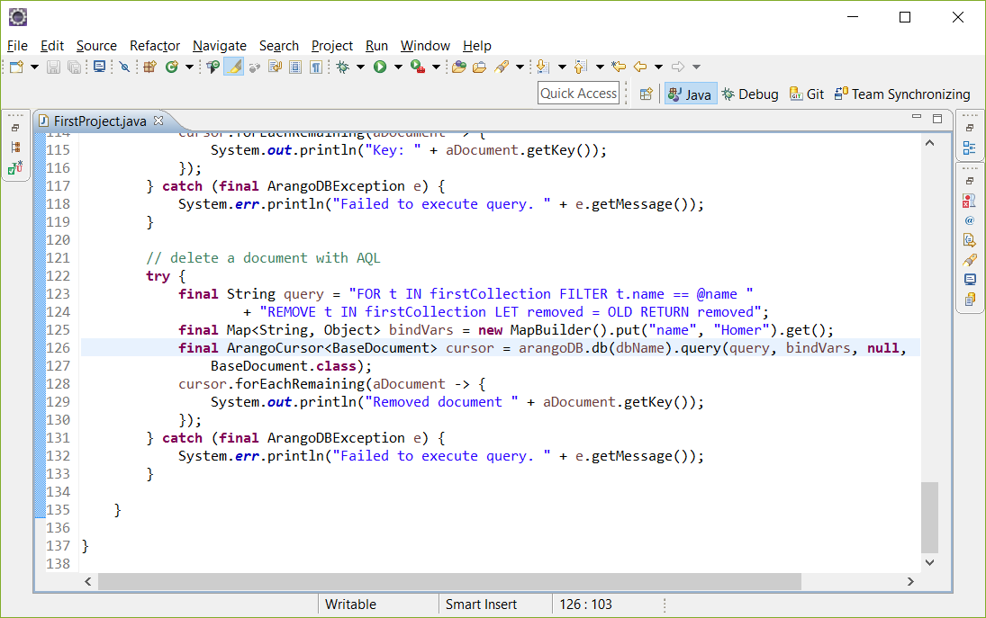
Task: Click the Debug bug icon in toolbar
Action: click(342, 67)
